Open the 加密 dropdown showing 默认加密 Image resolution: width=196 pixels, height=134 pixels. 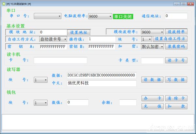coord(152,46)
